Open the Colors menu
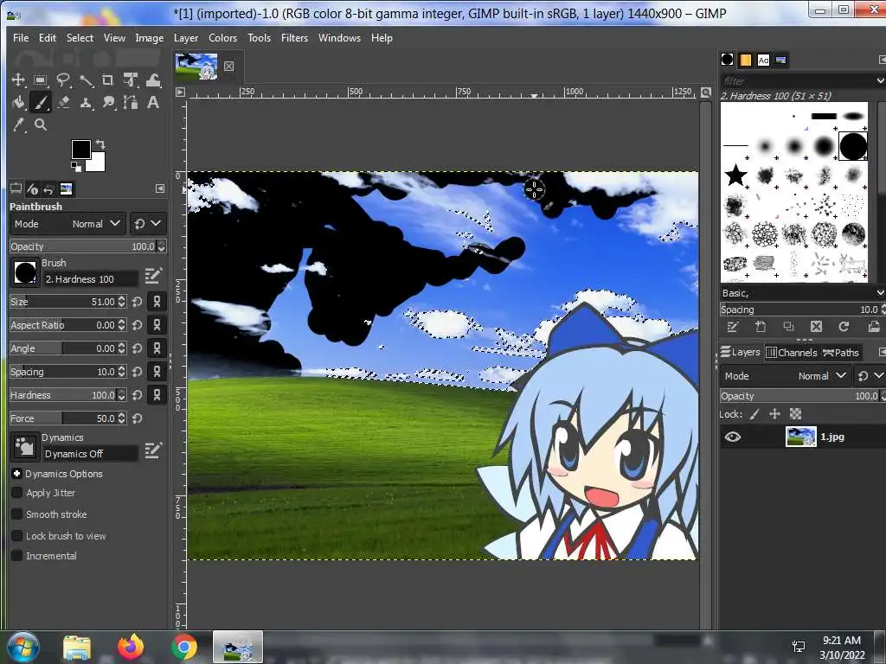886x664 pixels. pyautogui.click(x=222, y=38)
